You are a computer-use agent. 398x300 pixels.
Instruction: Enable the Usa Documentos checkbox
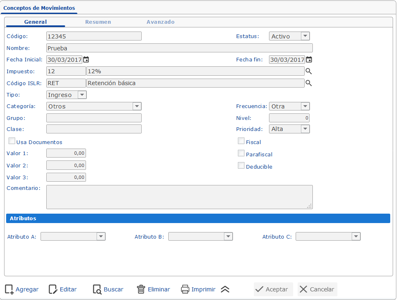point(12,141)
